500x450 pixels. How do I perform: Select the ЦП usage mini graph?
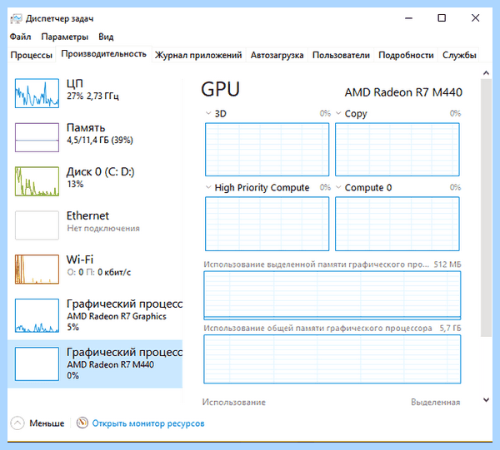pos(37,93)
